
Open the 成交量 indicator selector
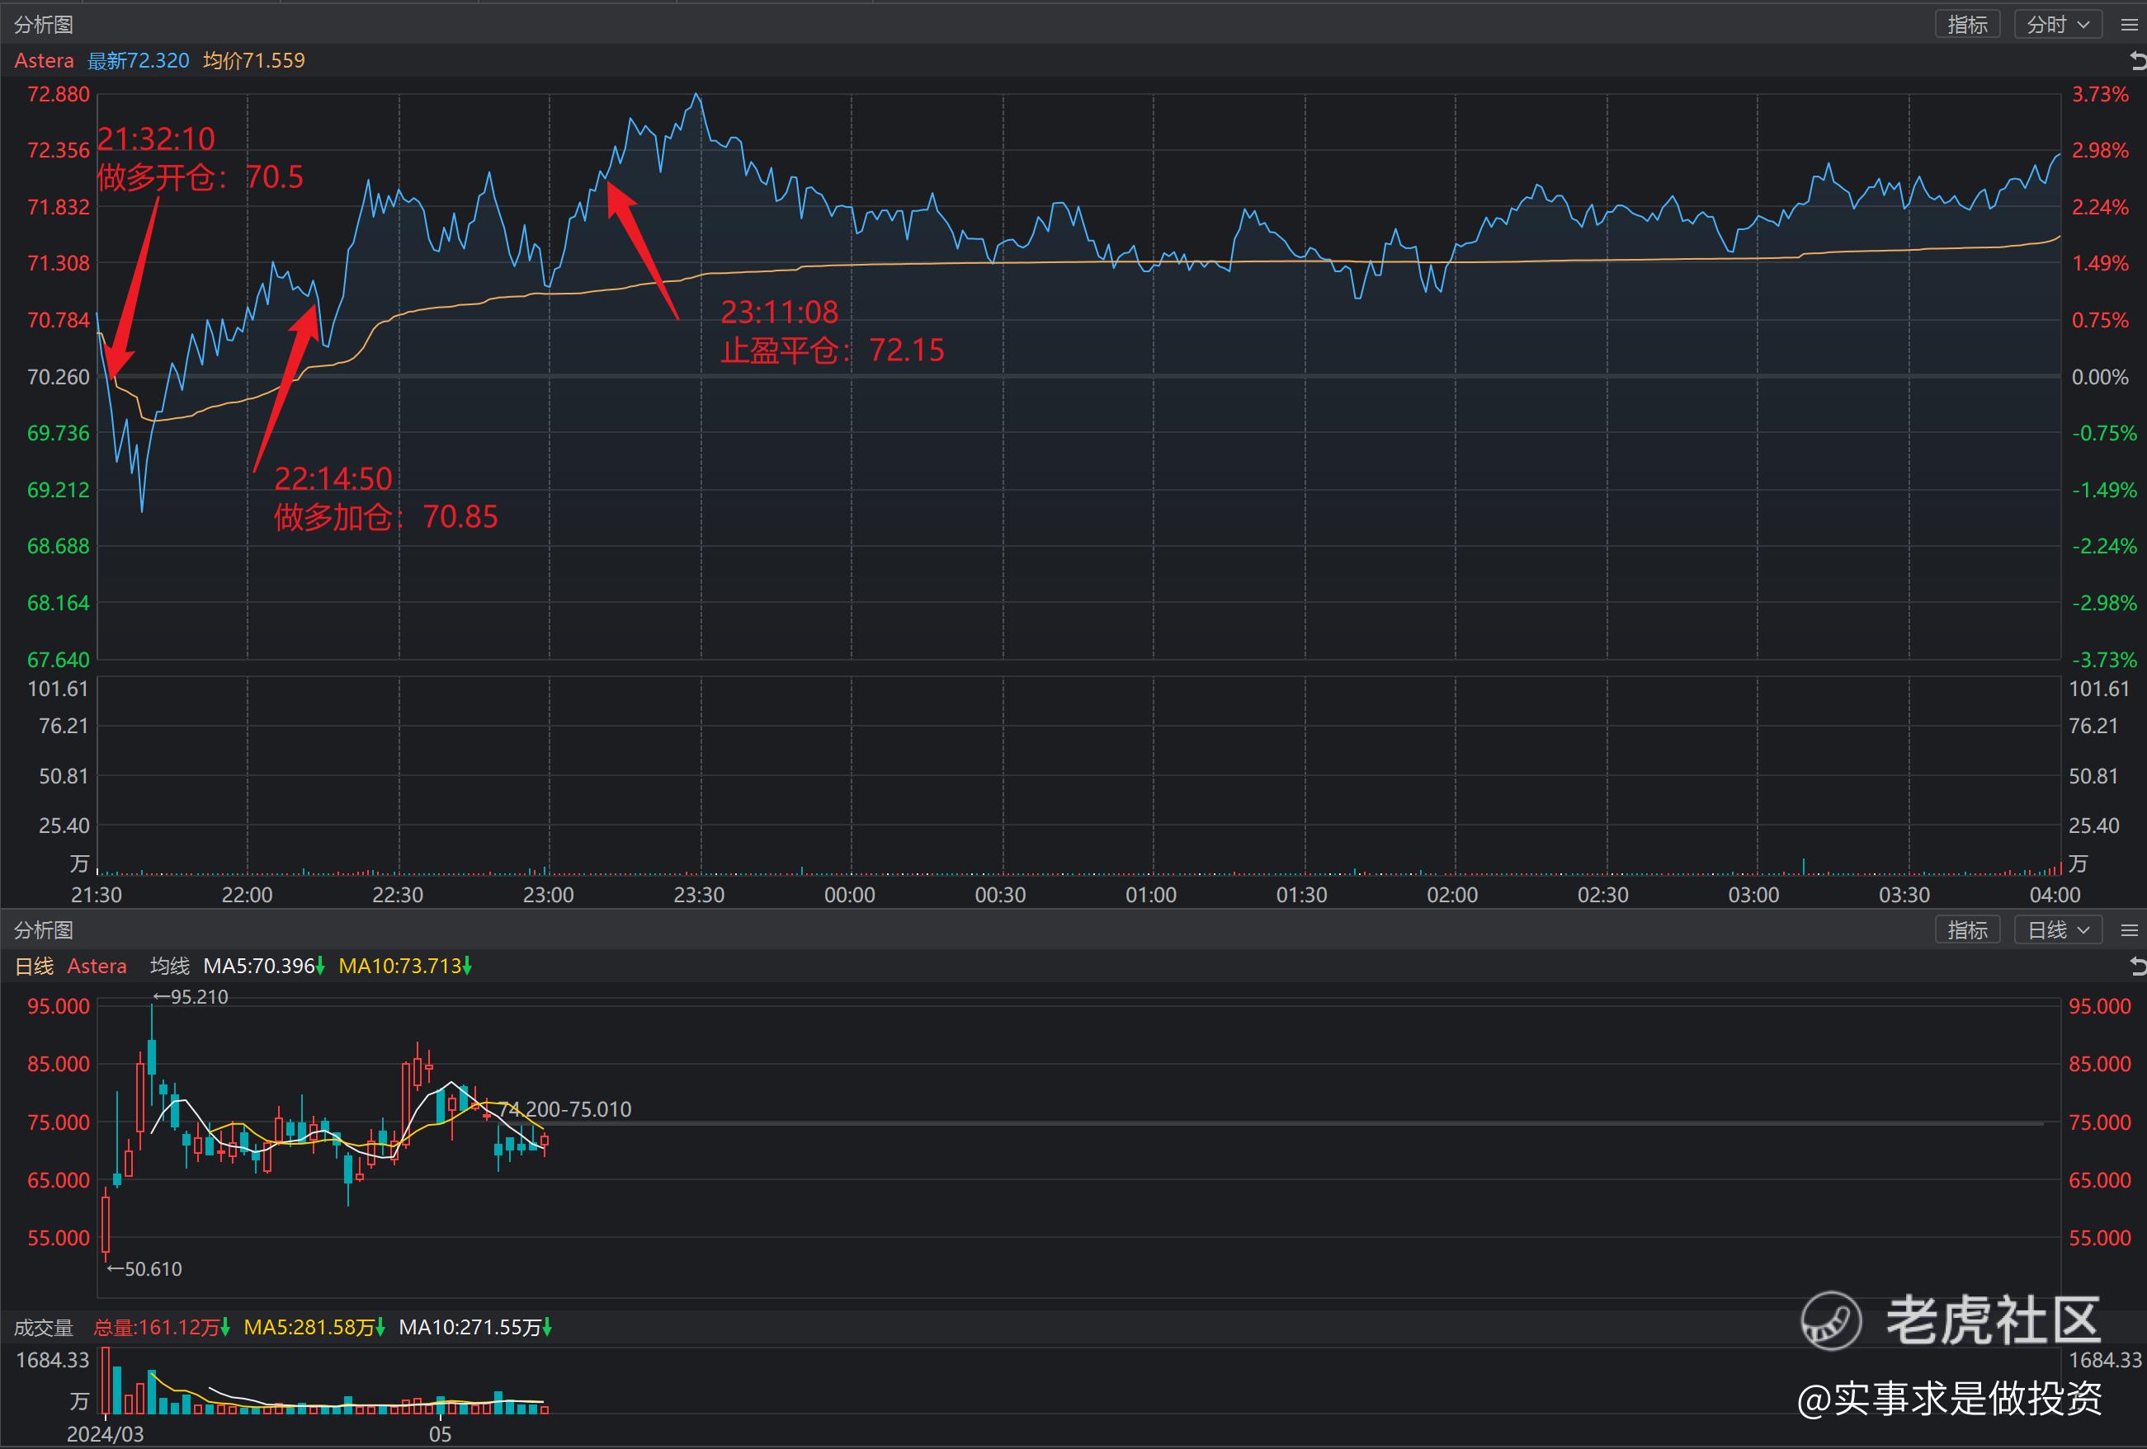(x=44, y=1327)
